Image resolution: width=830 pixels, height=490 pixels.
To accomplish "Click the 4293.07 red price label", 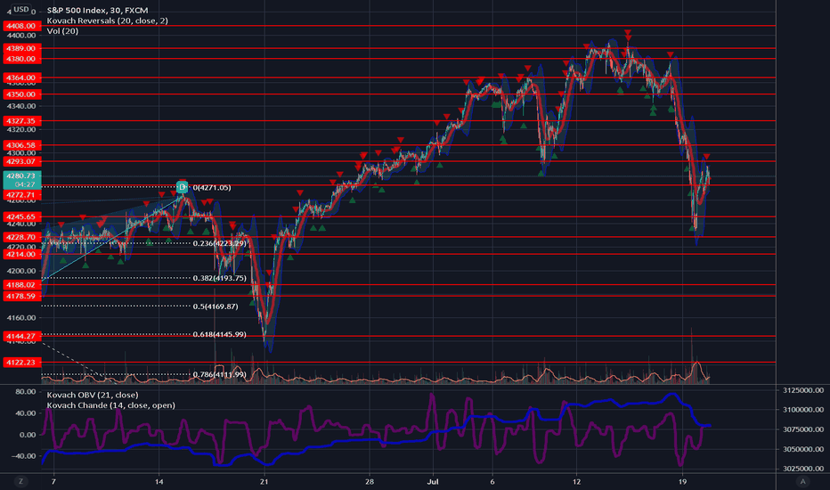I will (21, 161).
